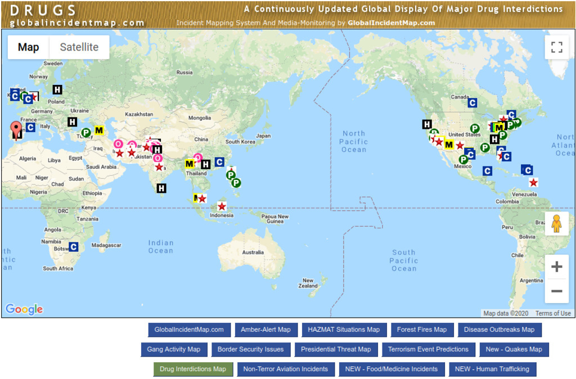The width and height of the screenshot is (576, 379).
Task: Zoom out with the minus button
Action: [556, 291]
